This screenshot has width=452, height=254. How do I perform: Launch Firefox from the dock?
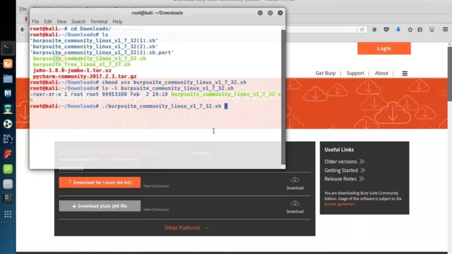pos(8,63)
